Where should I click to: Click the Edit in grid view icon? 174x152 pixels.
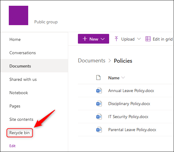[x=148, y=39]
